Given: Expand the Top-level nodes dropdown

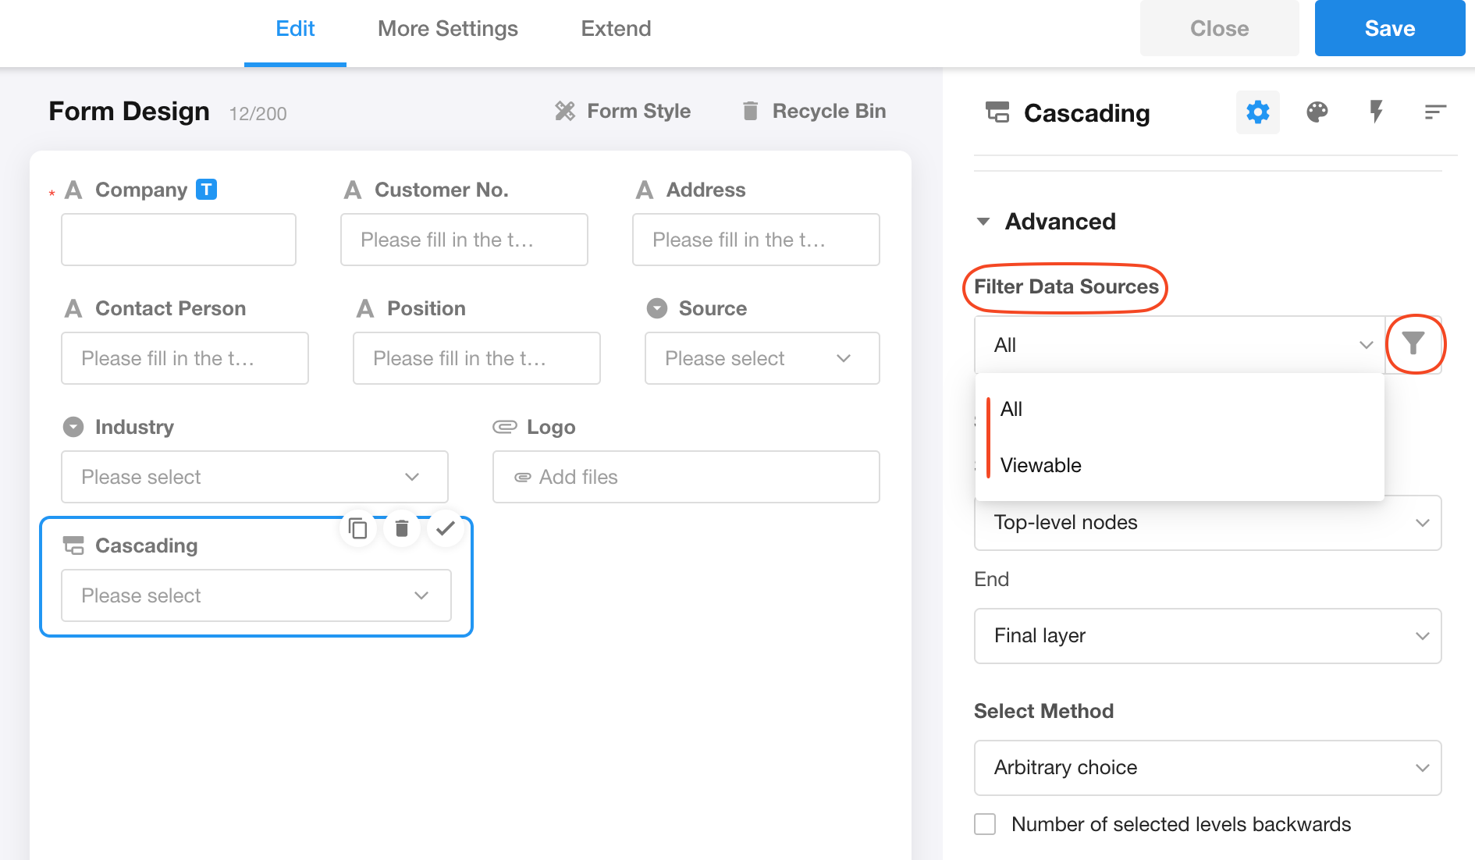Looking at the screenshot, I should point(1207,523).
